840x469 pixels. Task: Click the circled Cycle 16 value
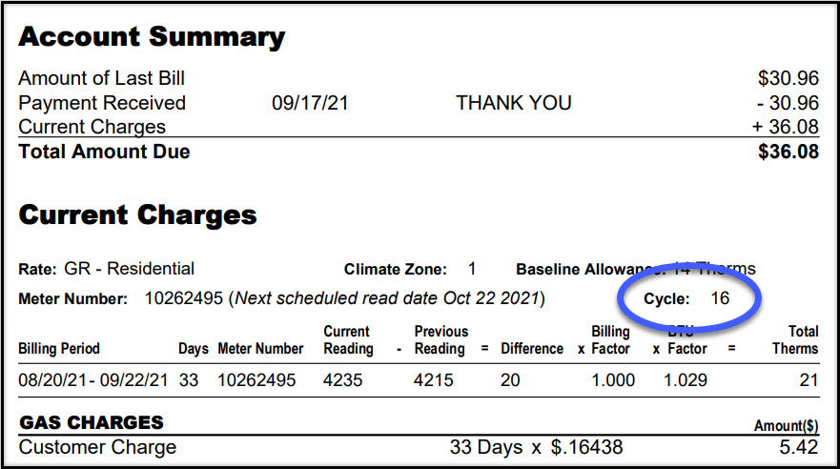tap(720, 298)
